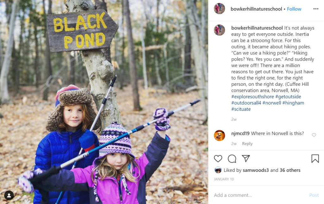Open the njmcd19 commenter avatar

[x=219, y=135]
